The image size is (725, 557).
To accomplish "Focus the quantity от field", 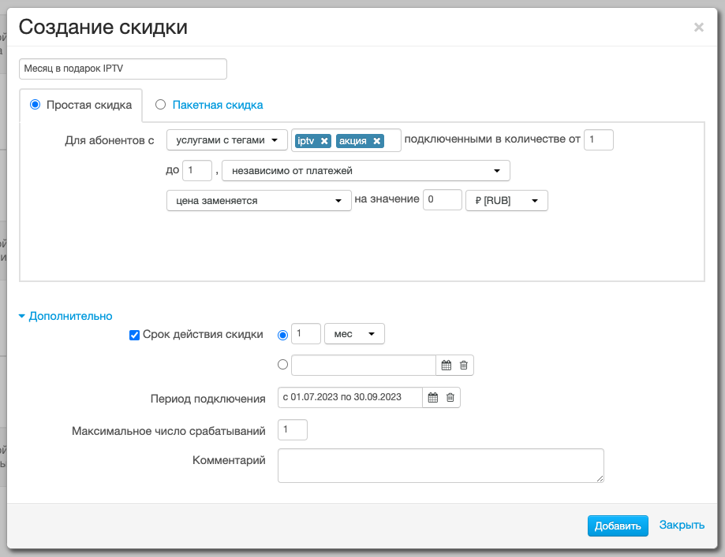I will 599,140.
